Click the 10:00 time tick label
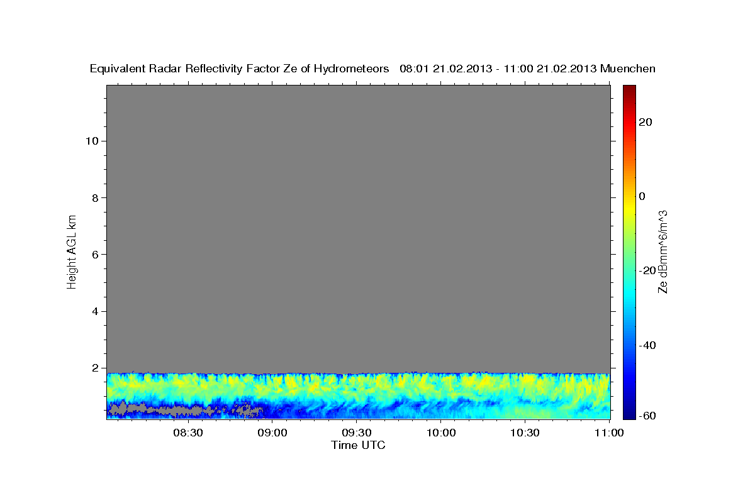 point(441,433)
